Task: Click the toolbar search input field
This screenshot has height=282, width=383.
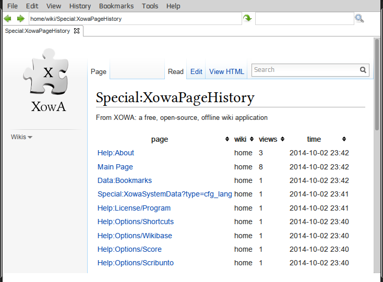Action: pos(305,19)
